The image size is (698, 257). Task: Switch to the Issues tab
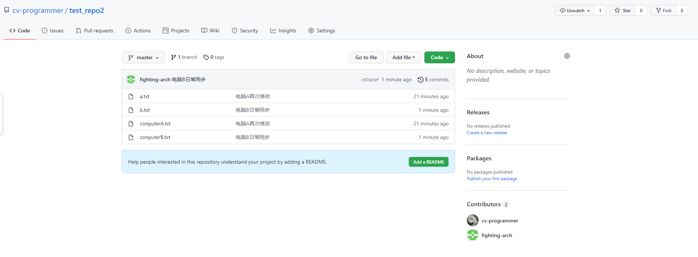coord(53,31)
